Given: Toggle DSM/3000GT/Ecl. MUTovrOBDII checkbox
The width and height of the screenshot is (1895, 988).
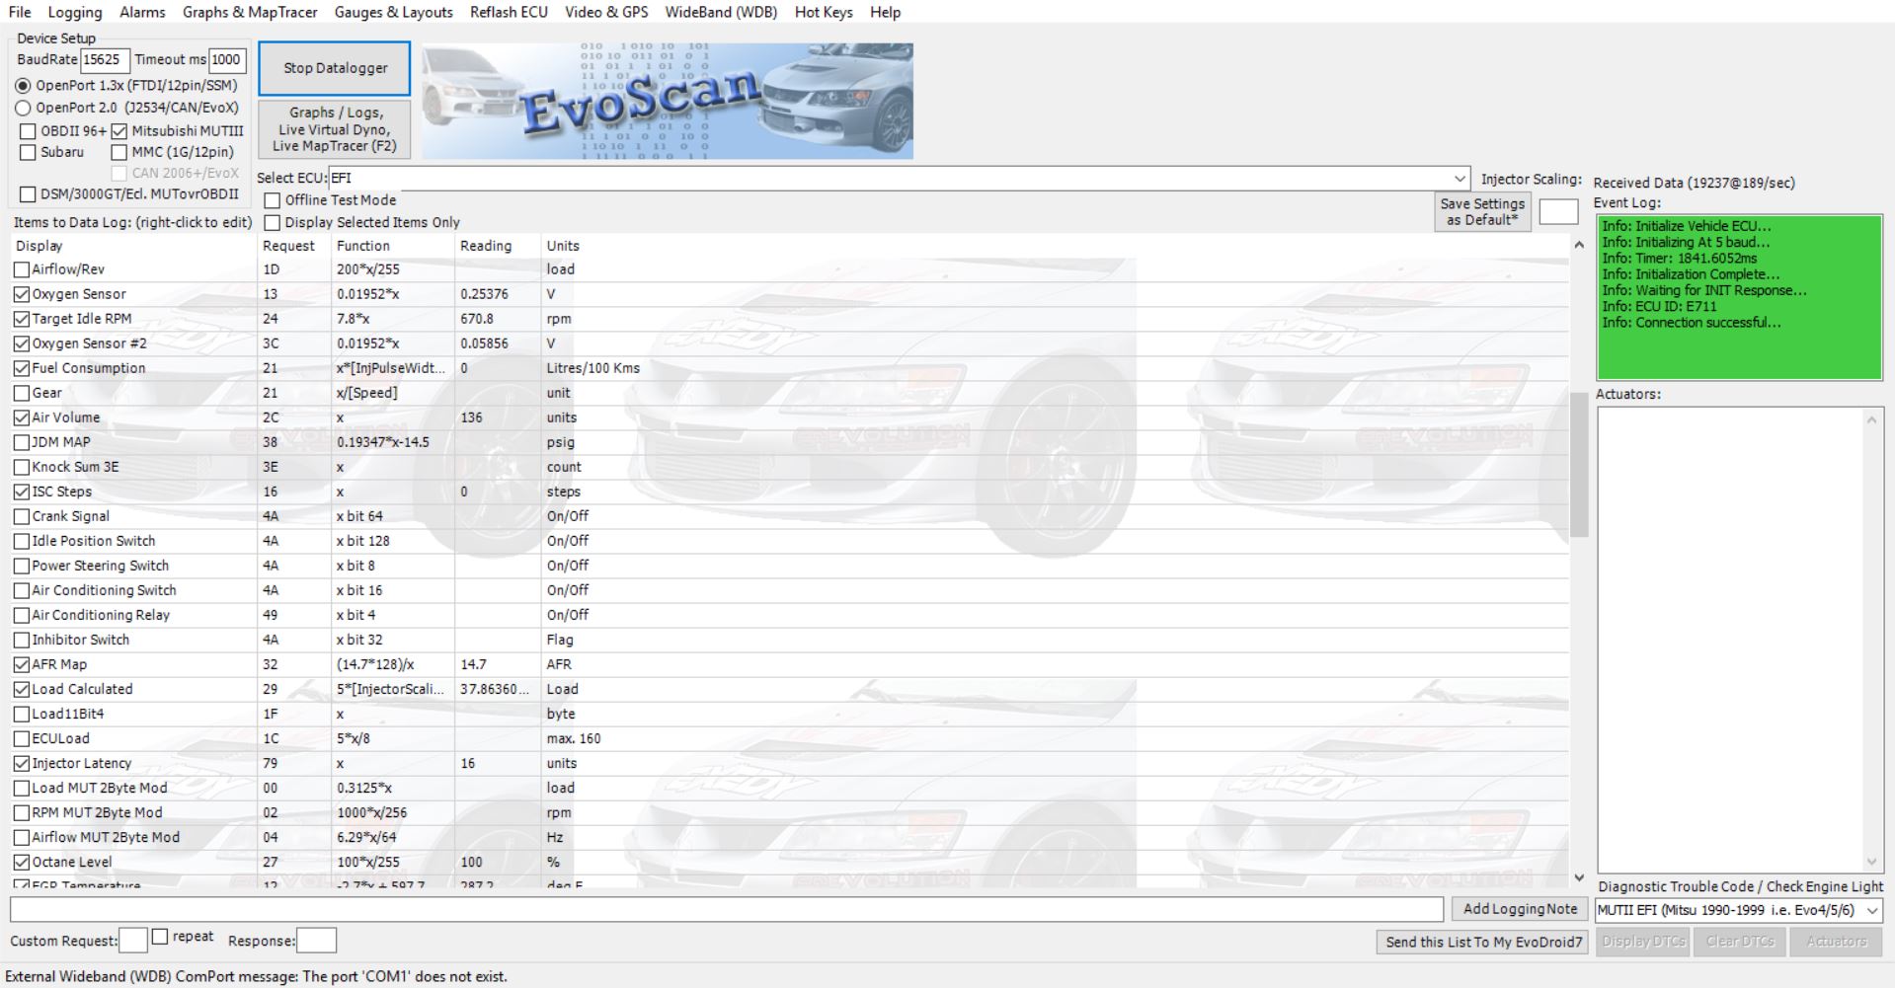Looking at the screenshot, I should coord(28,194).
